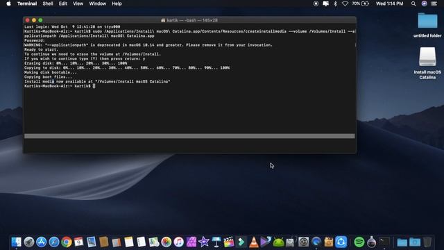
Task: Launch Spotify from the dock
Action: point(359,242)
